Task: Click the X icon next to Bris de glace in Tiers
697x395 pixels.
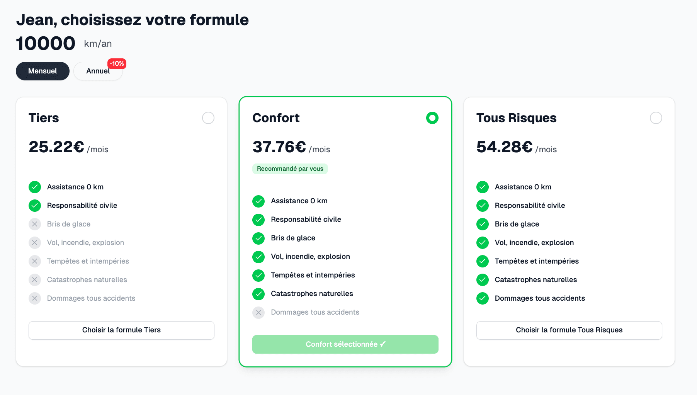Action: coord(34,224)
